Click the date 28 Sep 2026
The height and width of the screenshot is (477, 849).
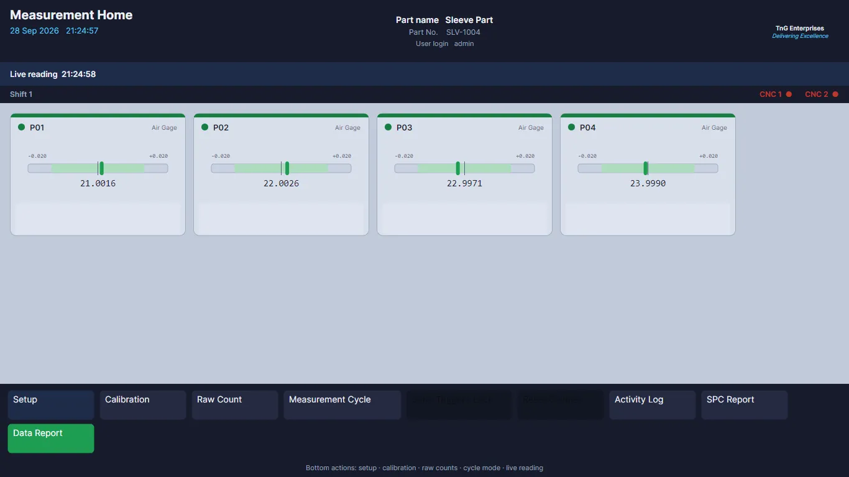point(35,30)
